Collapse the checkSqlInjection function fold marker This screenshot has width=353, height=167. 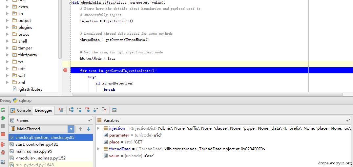tap(70, 3)
